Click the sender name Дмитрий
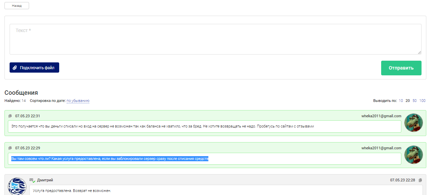440x195 pixels. 45,180
